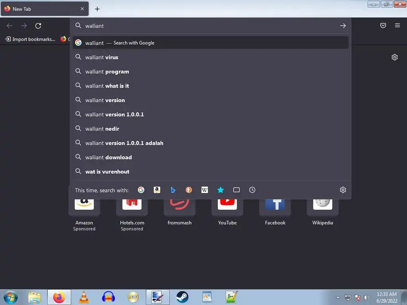Select the 'walliant nedir' suggestion
This screenshot has height=305, width=407.
tap(211, 128)
